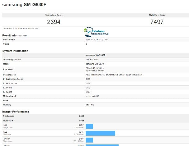The width and height of the screenshot is (189, 146).
Task: Select 0 KB in the L2 Cache row
Action: pyautogui.click(x=88, y=88)
